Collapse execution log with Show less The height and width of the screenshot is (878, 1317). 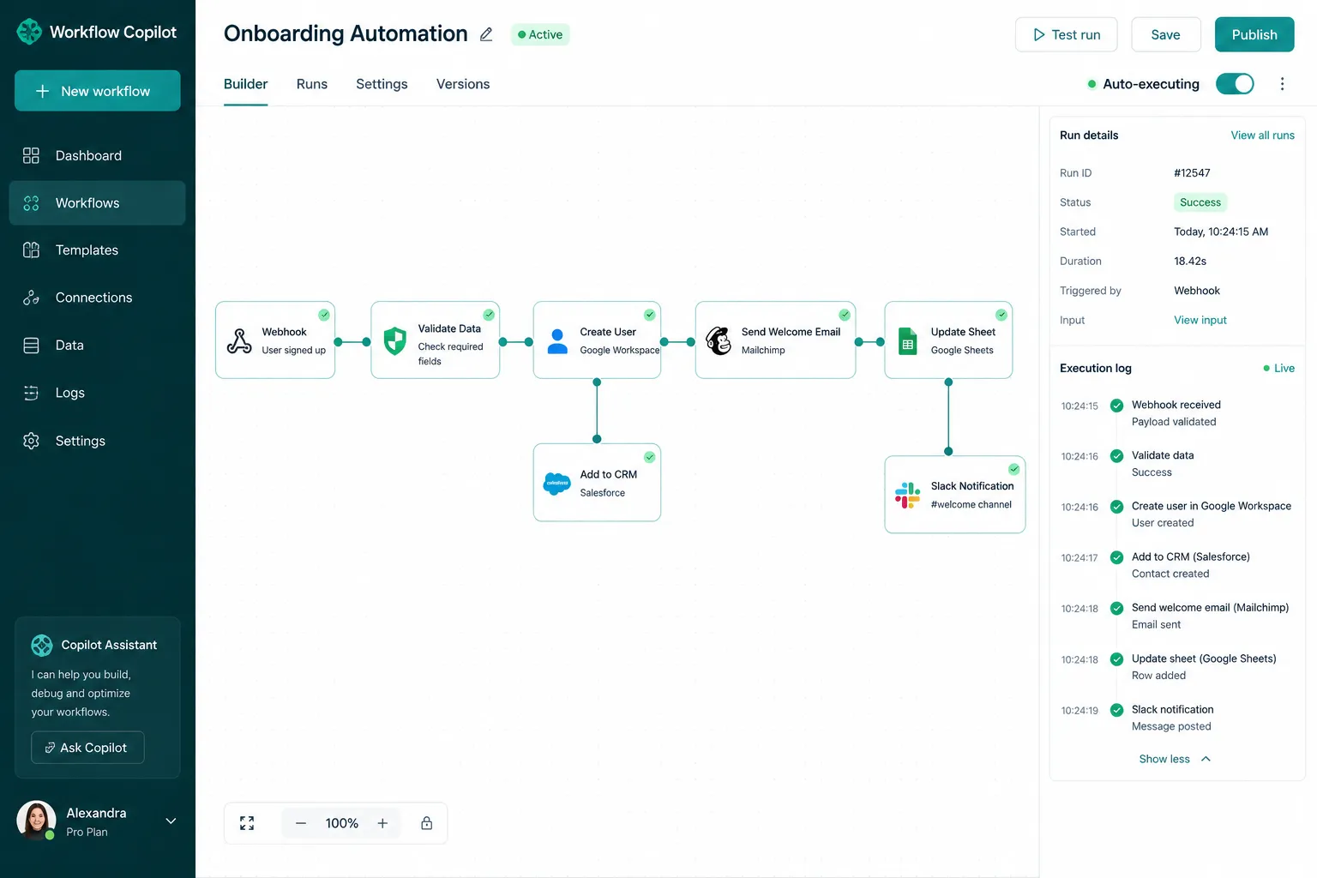1175,759
